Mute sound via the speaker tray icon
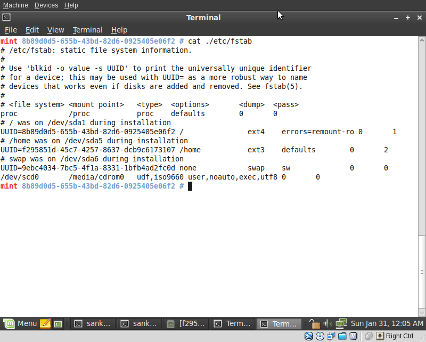Image resolution: width=426 pixels, height=342 pixels. (x=327, y=323)
